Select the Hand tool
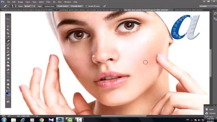 coord(8,84)
